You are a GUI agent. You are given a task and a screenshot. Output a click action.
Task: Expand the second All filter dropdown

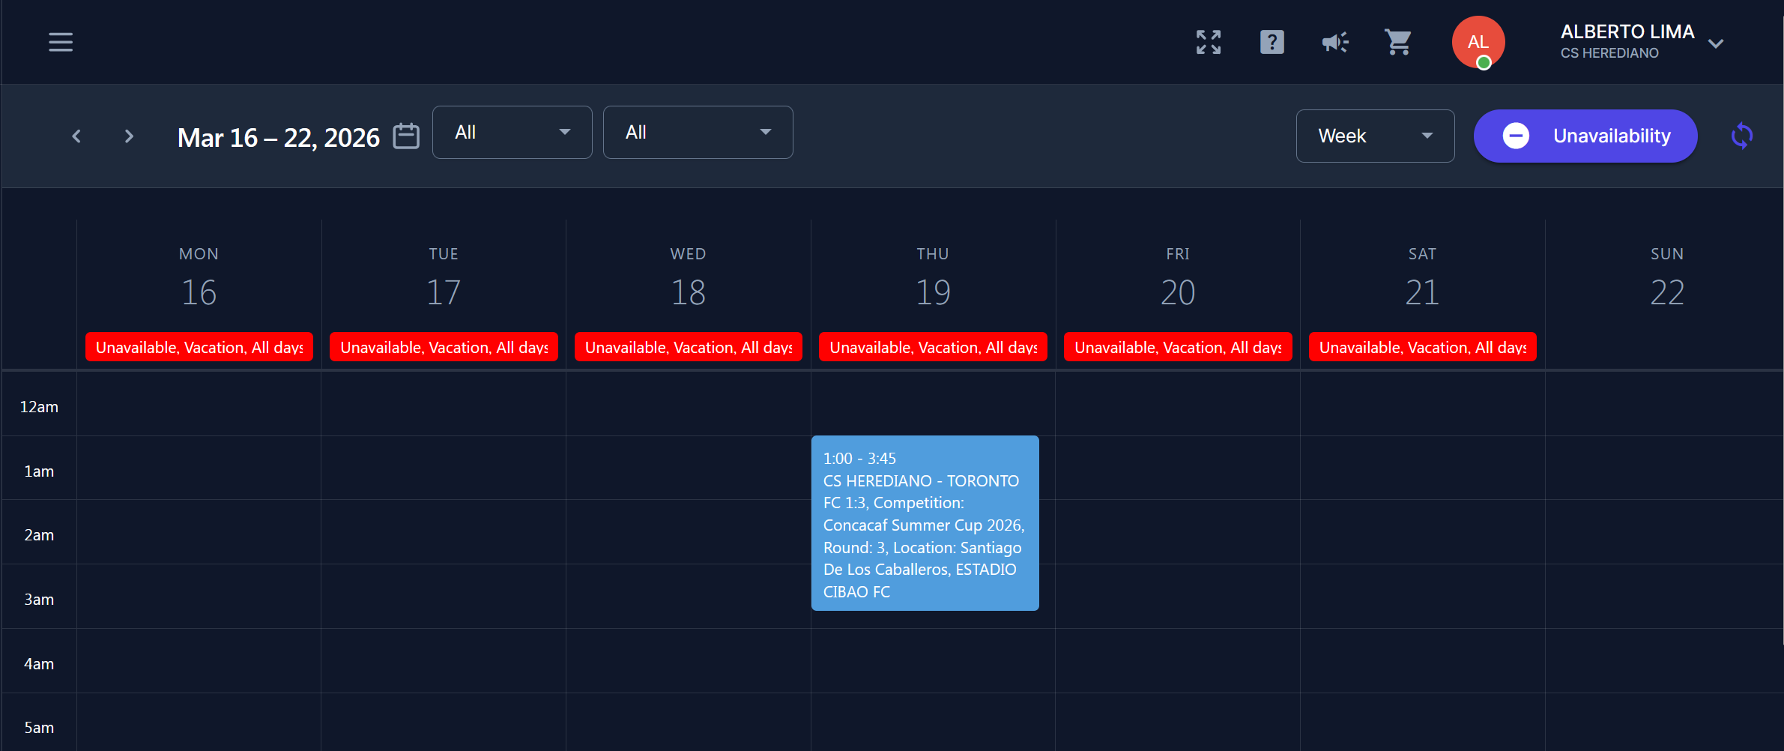tap(698, 133)
